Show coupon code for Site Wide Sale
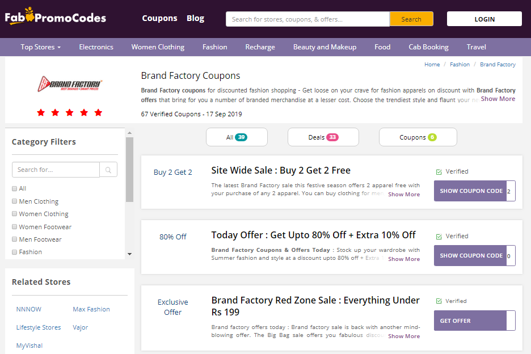The image size is (531, 354). (x=474, y=191)
